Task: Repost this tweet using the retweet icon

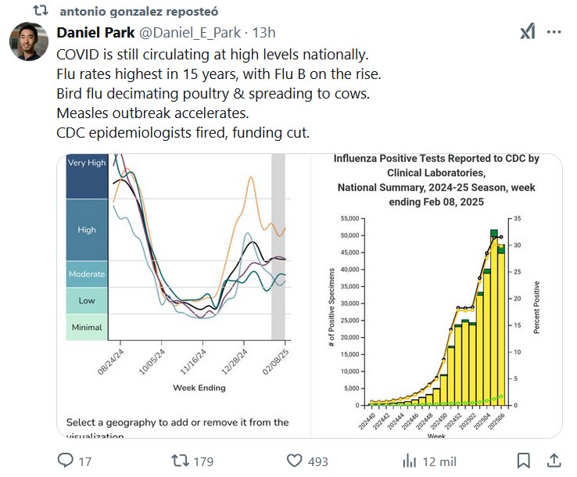Action: pos(180,461)
